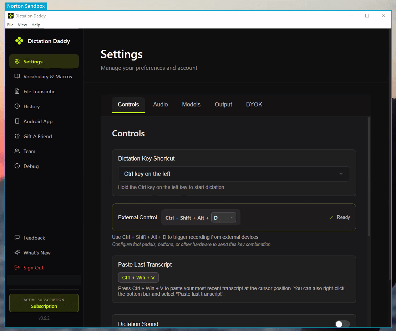Click the Ready checkmark icon
396x331 pixels.
(331, 217)
